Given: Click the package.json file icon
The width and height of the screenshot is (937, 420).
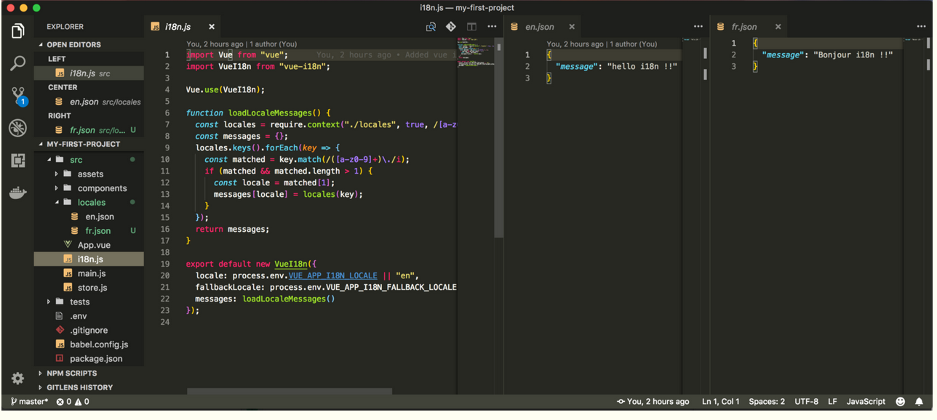Looking at the screenshot, I should [x=60, y=358].
